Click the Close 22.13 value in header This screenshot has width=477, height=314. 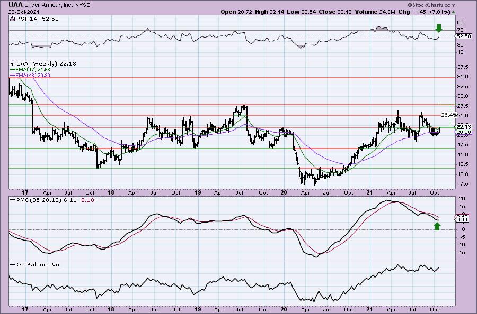coord(335,12)
